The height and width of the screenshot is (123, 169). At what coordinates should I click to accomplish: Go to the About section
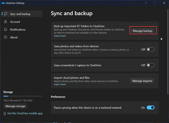pyautogui.click(x=22, y=37)
